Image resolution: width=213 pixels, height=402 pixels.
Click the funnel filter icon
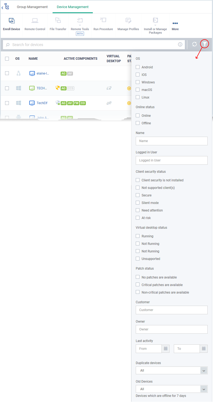[205, 44]
